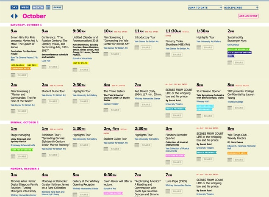This screenshot has width=269, height=197.
Task: Open calendar grid icon beside Month
Action: [48, 8]
